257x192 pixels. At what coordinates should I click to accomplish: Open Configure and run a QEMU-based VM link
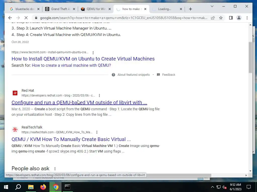(79, 102)
